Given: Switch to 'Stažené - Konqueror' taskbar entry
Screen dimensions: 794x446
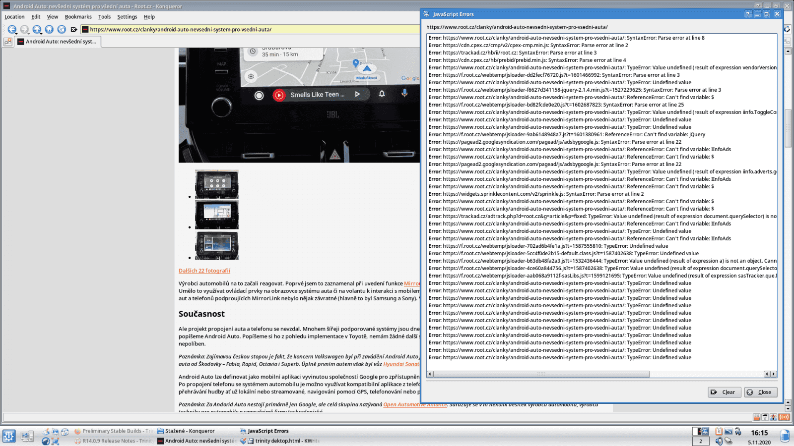Looking at the screenshot, I should 190,431.
